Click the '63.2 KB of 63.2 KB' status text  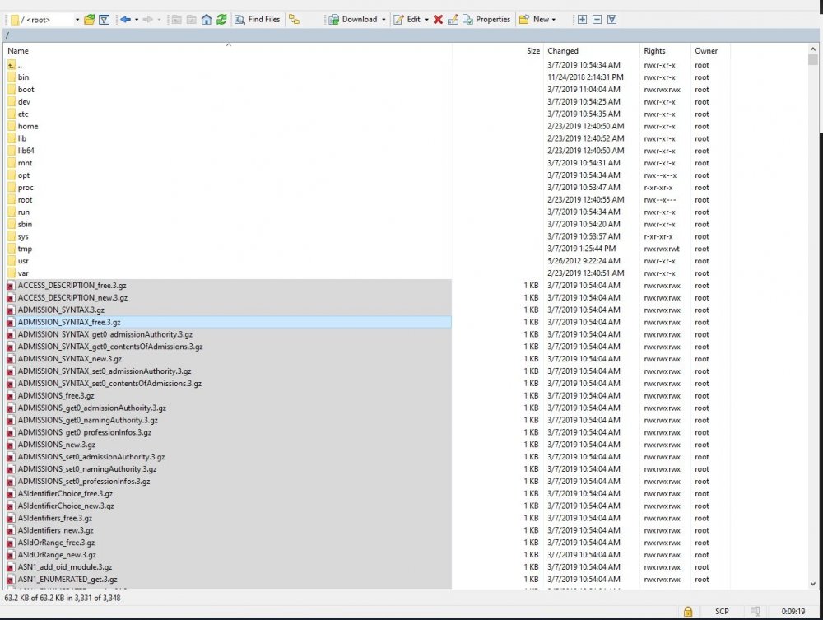(x=62, y=598)
